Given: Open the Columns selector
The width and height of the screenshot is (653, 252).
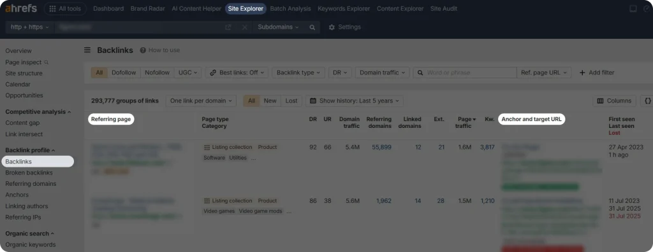Looking at the screenshot, I should click(x=614, y=101).
